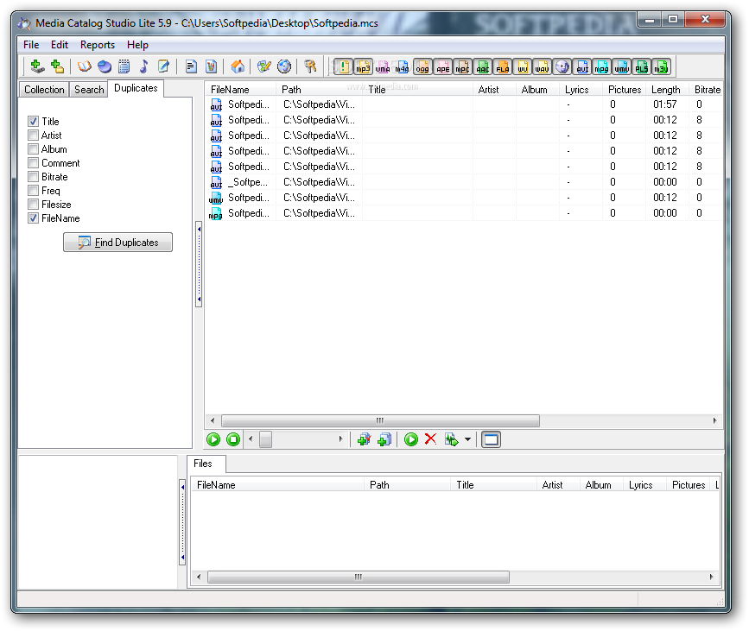Uncheck the FileName checkbox
Viewport: 749px width, 631px height.
(x=33, y=218)
